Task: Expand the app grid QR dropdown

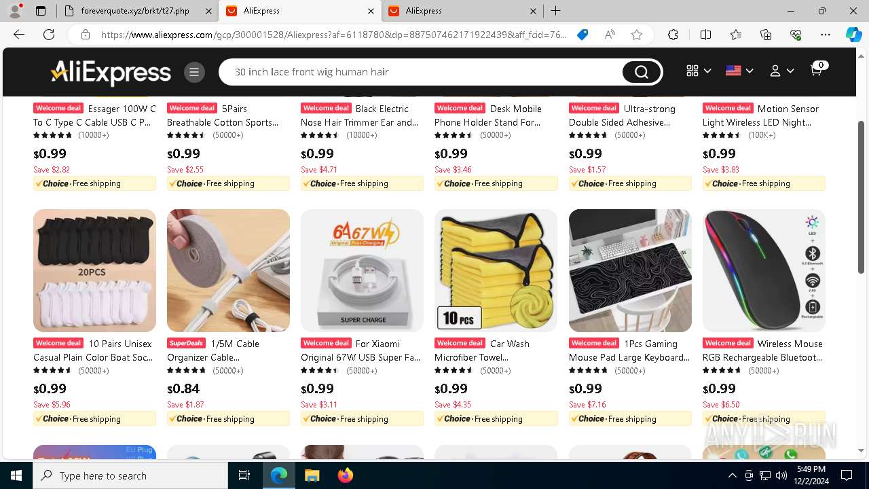Action: tap(699, 71)
